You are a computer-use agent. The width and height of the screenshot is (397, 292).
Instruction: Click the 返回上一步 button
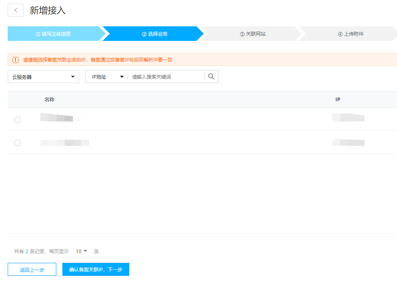pos(32,269)
